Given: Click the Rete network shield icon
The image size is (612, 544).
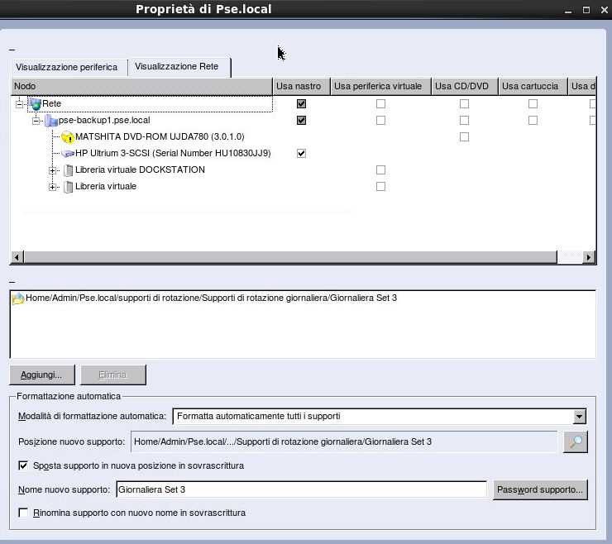Looking at the screenshot, I should (35, 104).
